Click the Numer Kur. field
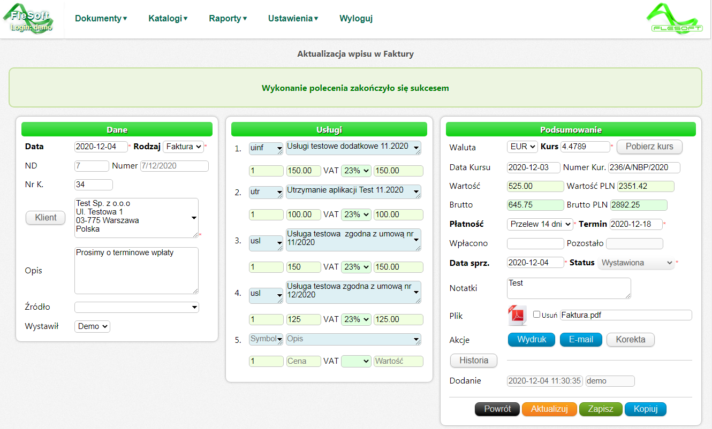This screenshot has width=712, height=429. pyautogui.click(x=644, y=167)
